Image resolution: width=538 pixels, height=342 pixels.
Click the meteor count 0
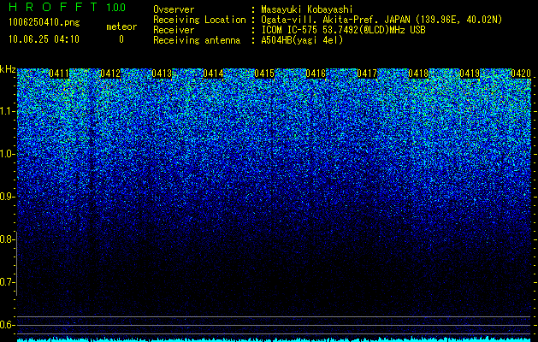[121, 39]
